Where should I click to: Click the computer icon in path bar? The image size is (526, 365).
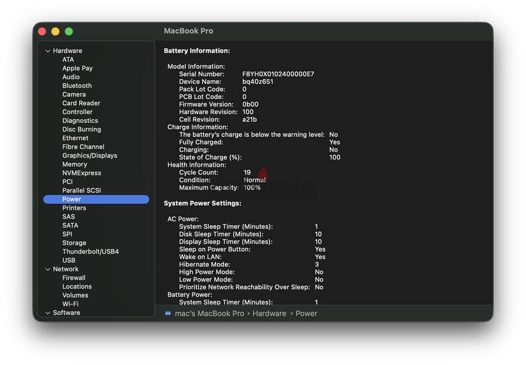point(168,313)
